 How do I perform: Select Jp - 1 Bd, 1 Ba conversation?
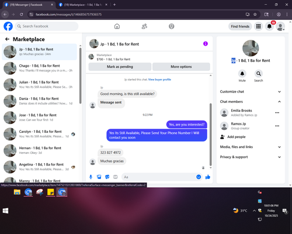point(40,52)
